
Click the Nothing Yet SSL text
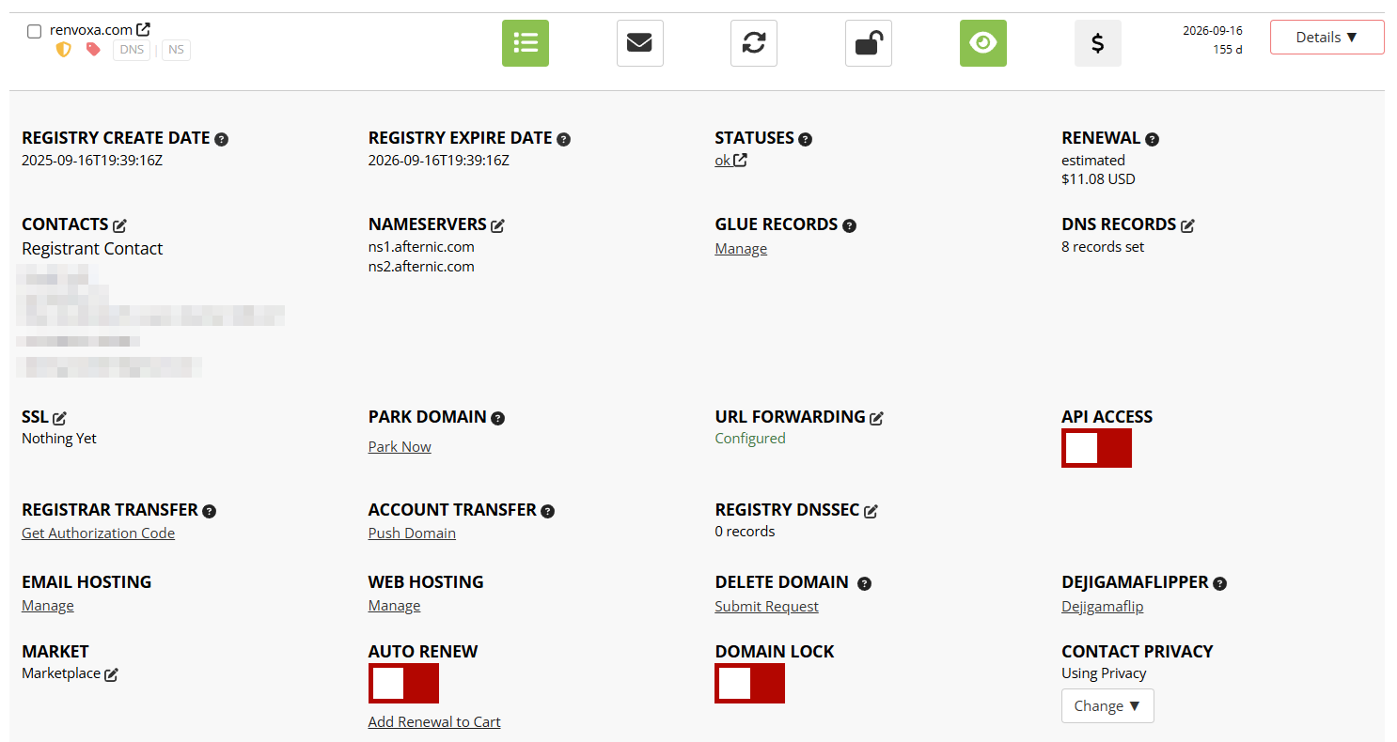click(59, 439)
